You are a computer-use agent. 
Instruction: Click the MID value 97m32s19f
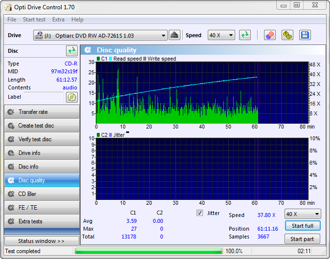pos(64,71)
